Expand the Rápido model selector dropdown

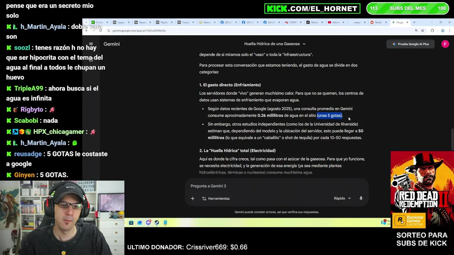pyautogui.click(x=342, y=198)
